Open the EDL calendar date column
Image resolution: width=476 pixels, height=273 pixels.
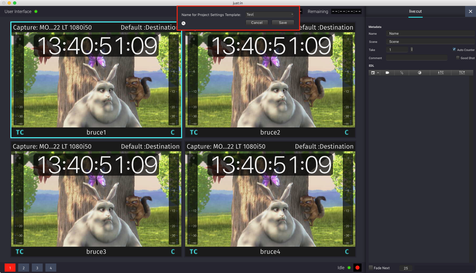[373, 73]
